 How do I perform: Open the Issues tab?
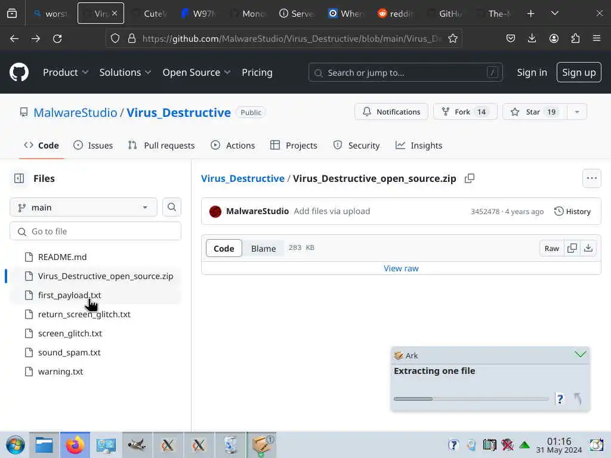93,146
